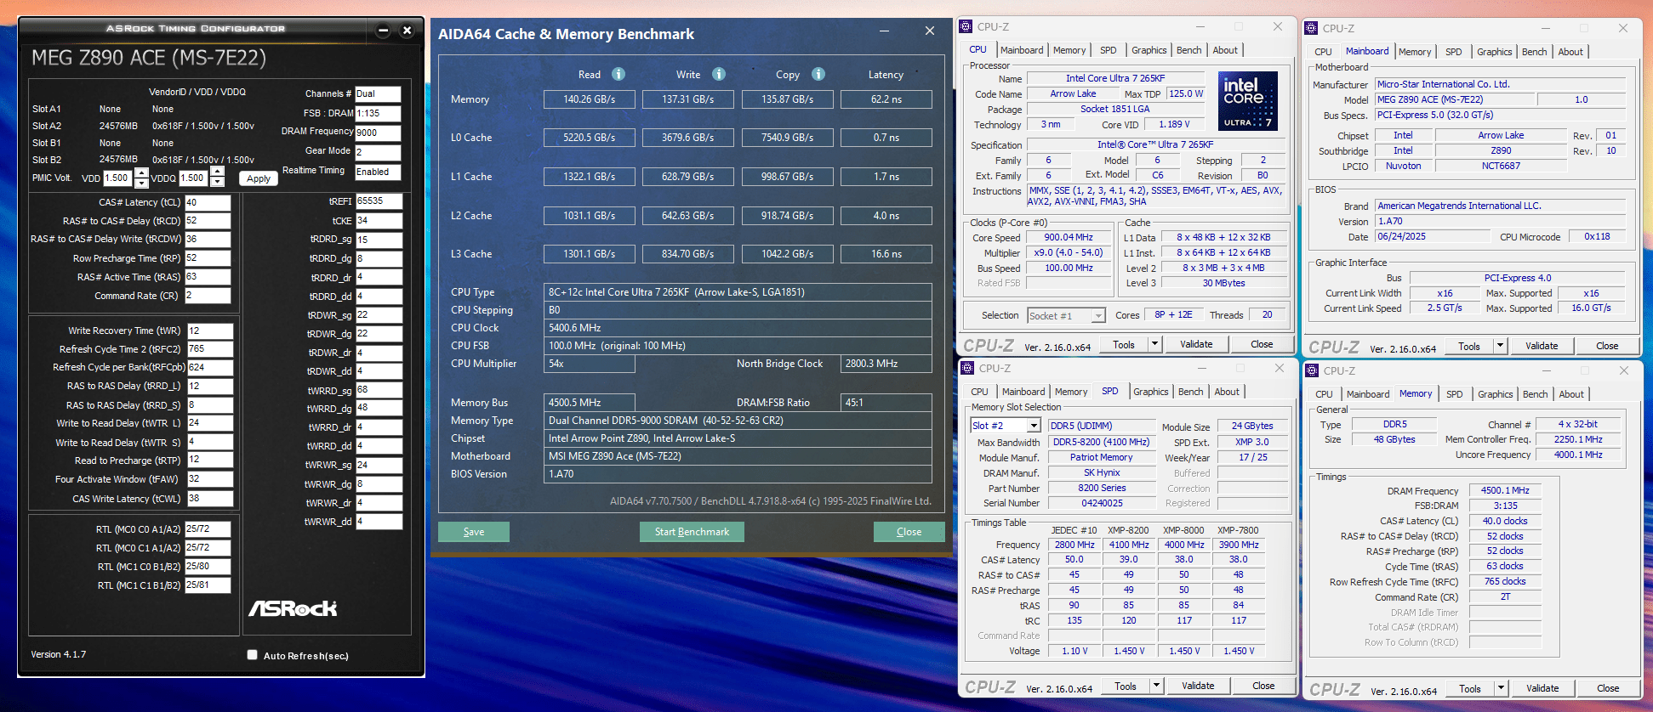
Task: Click the Close button in the CPU-Z SPD window
Action: coord(1263,686)
